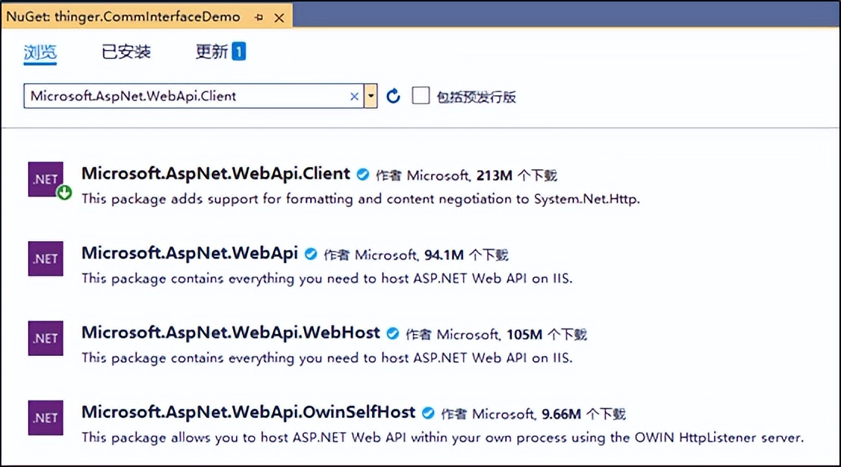Click verified badge next to Microsoft.AspNet.WebApi.Client
The image size is (841, 467).
[363, 175]
